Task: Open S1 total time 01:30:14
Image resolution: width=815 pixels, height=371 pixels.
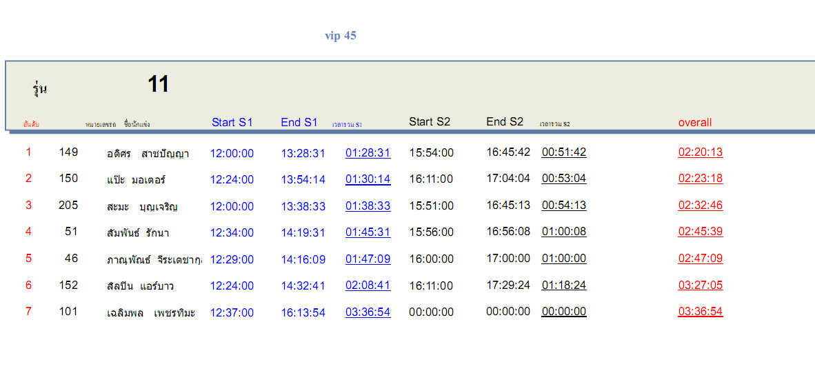Action: pyautogui.click(x=368, y=179)
